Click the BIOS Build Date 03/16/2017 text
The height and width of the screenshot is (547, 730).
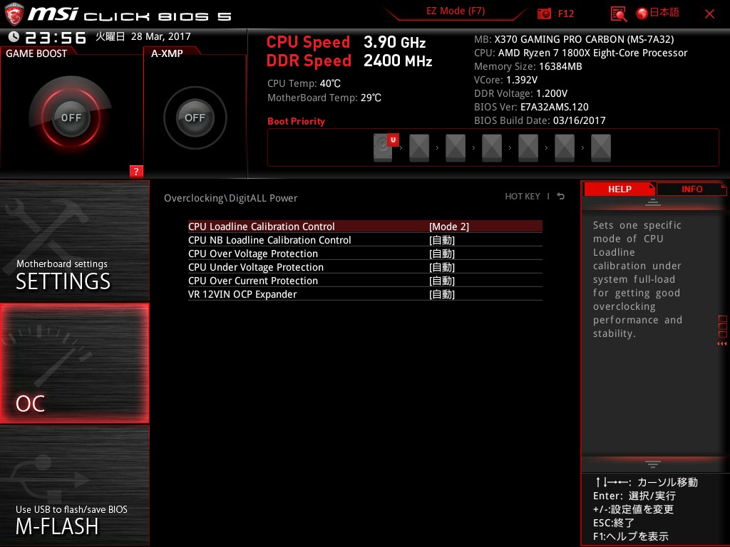pos(540,120)
